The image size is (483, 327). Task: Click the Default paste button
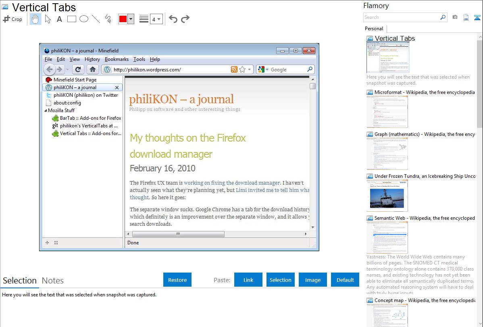point(345,280)
